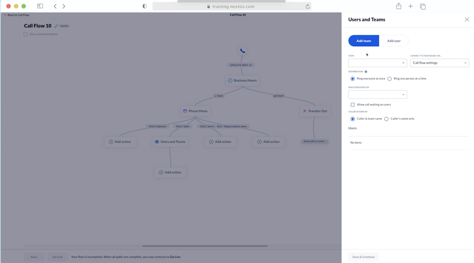Switch to the Add team tab
The image size is (474, 263).
[x=364, y=41]
